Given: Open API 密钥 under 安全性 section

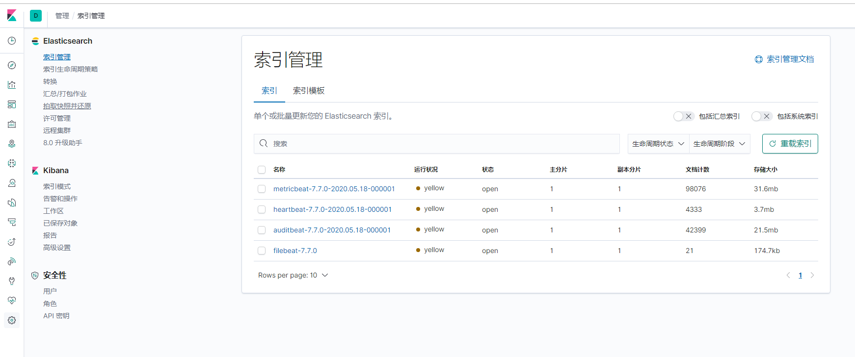Looking at the screenshot, I should 56,316.
